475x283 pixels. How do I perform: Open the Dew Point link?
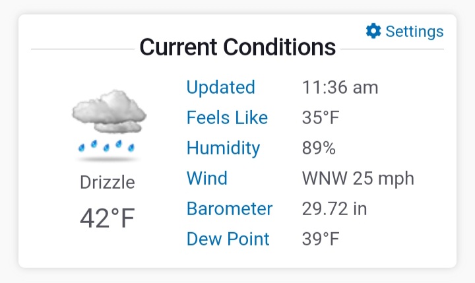228,239
